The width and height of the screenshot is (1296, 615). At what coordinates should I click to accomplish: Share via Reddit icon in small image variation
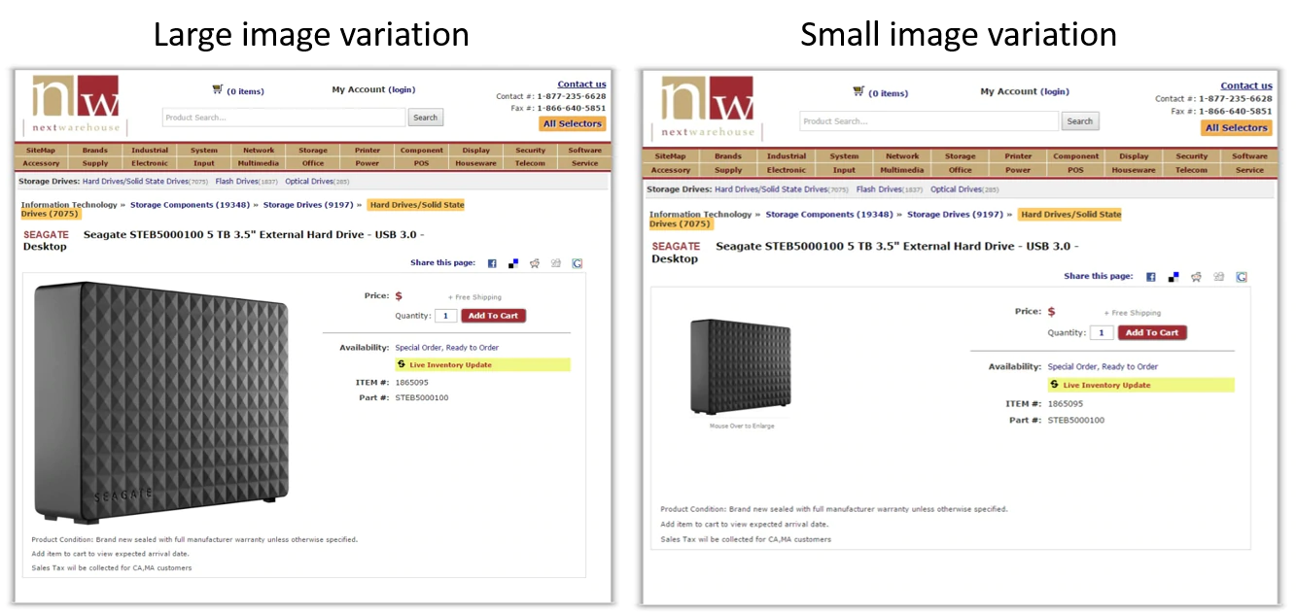[1196, 277]
